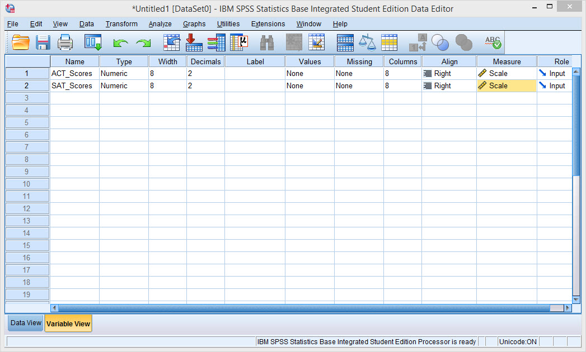Click the Weight Cases scale icon

click(367, 42)
